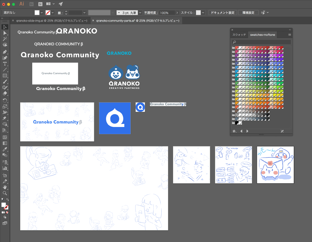This screenshot has width=312, height=242.
Task: Open the swatches panel hamburger menu
Action: (x=290, y=35)
